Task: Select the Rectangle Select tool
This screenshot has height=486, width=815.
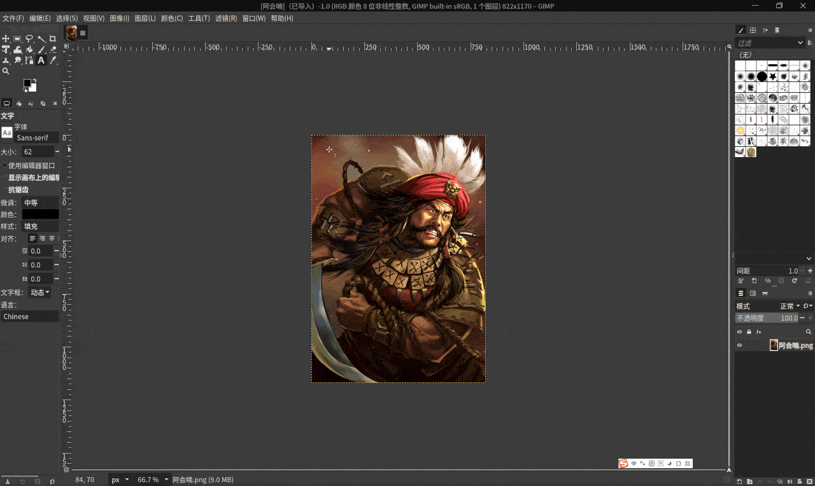Action: [x=18, y=39]
